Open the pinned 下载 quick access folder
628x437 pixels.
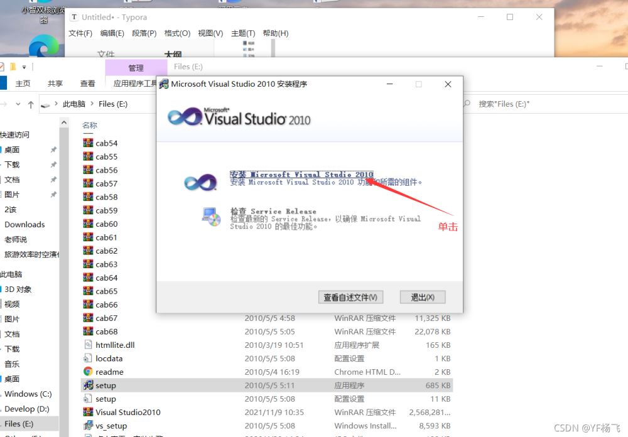pyautogui.click(x=12, y=165)
